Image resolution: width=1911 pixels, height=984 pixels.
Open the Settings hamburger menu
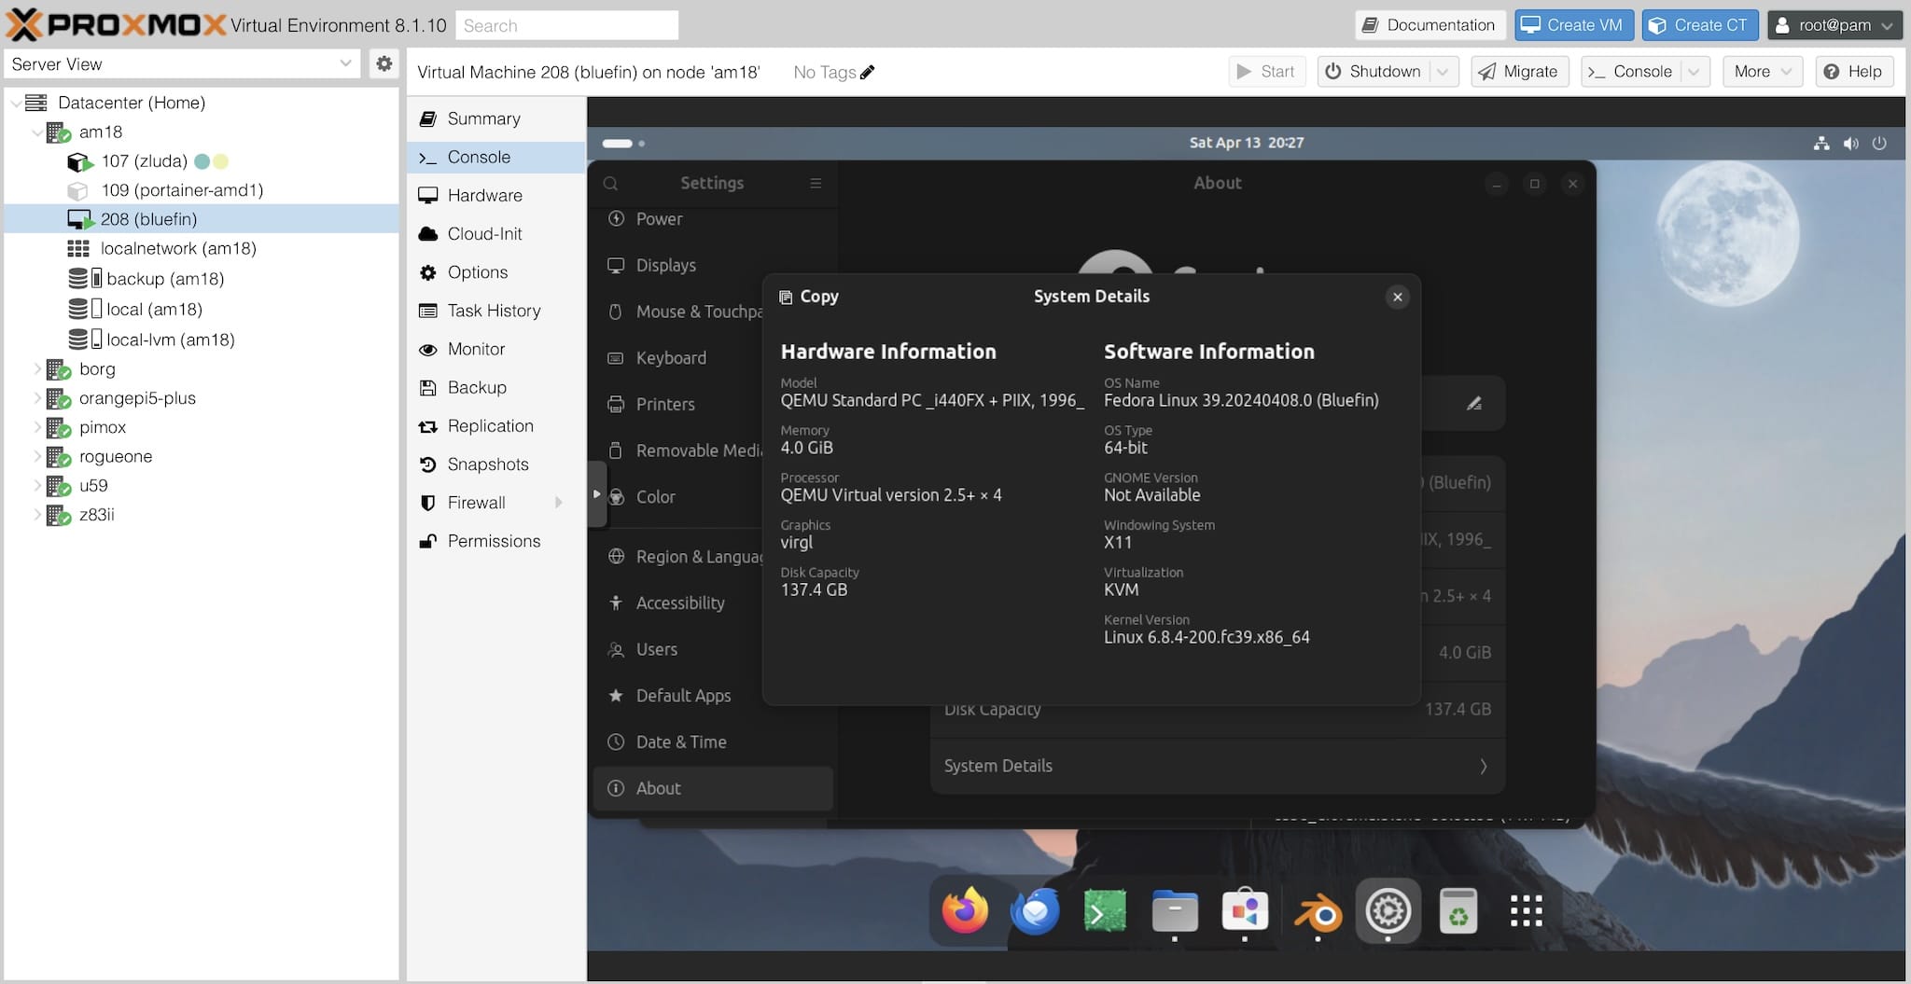pos(816,184)
